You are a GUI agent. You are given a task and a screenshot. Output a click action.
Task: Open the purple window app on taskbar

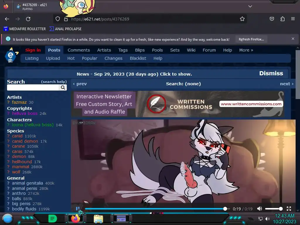tap(121, 218)
